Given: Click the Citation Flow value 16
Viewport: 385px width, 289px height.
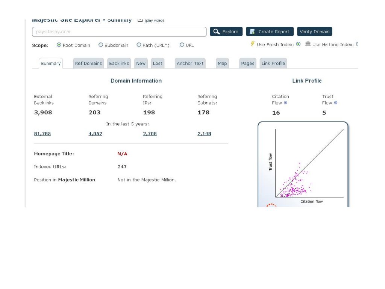Looking at the screenshot, I should point(276,113).
